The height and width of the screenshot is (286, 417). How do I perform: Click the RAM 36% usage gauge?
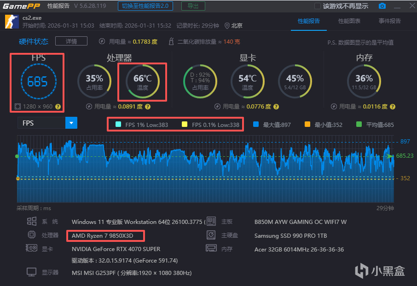[364, 81]
